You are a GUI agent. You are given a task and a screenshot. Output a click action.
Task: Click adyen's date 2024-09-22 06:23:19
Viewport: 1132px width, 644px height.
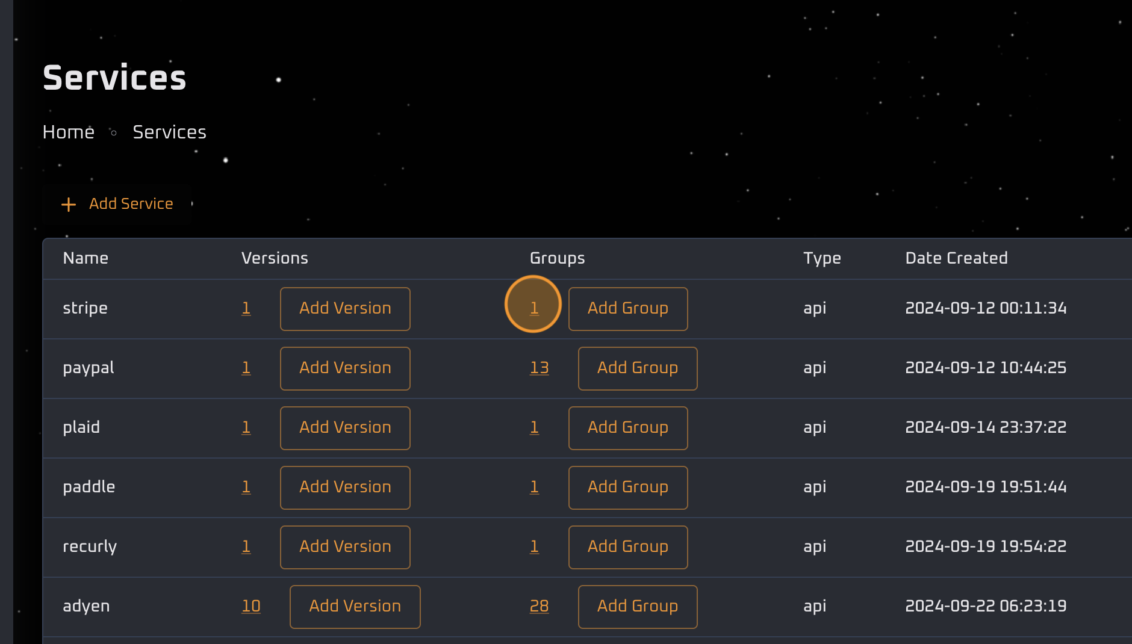point(986,606)
